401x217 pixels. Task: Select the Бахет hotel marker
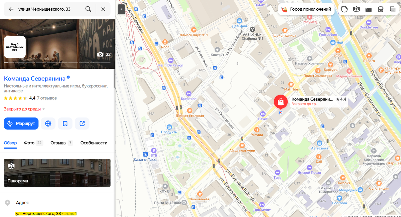263,114
